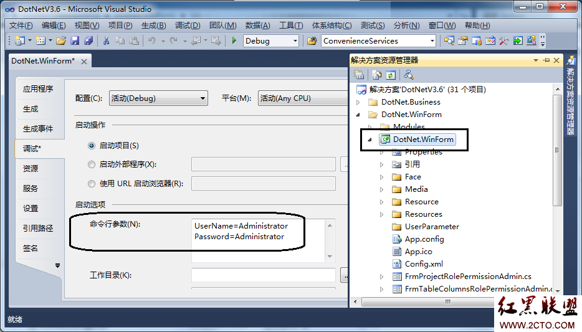Select the UserParameter folder
Image resolution: width=582 pixels, height=332 pixels.
tap(432, 227)
